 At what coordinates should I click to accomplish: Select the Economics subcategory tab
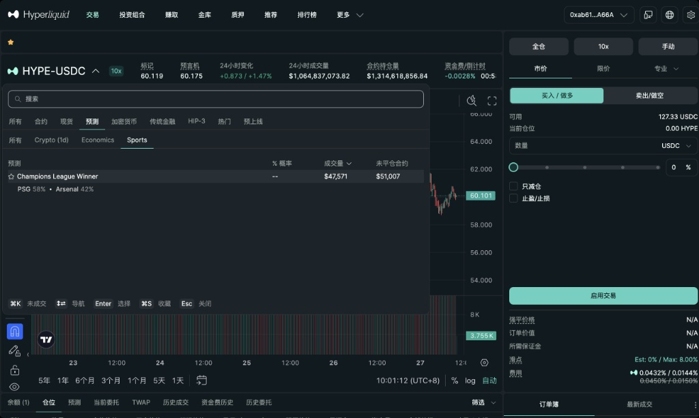pos(98,140)
